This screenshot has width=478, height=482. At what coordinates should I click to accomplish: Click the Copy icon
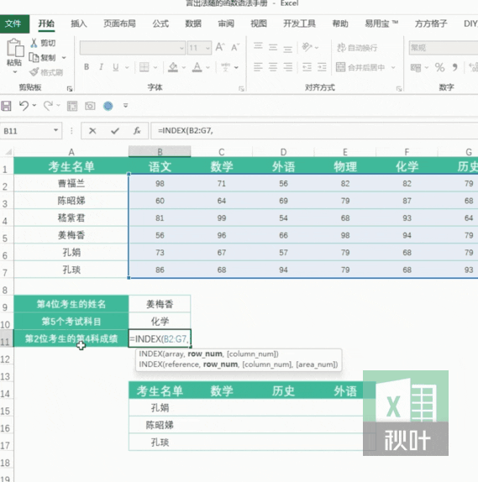pos(34,57)
